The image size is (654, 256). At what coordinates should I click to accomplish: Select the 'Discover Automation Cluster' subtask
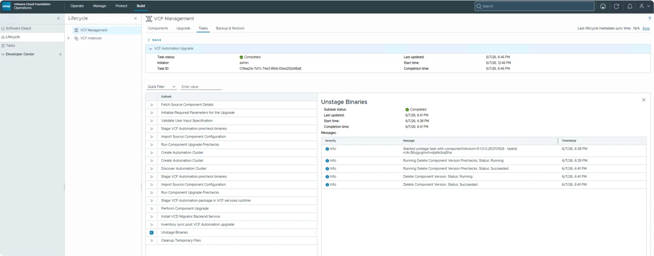184,169
